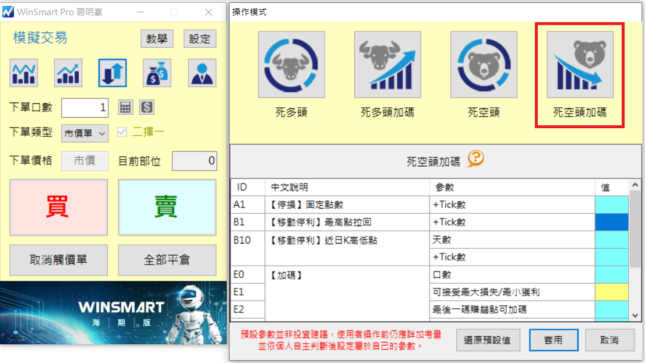Select the up-down arrows order icon

[112, 73]
